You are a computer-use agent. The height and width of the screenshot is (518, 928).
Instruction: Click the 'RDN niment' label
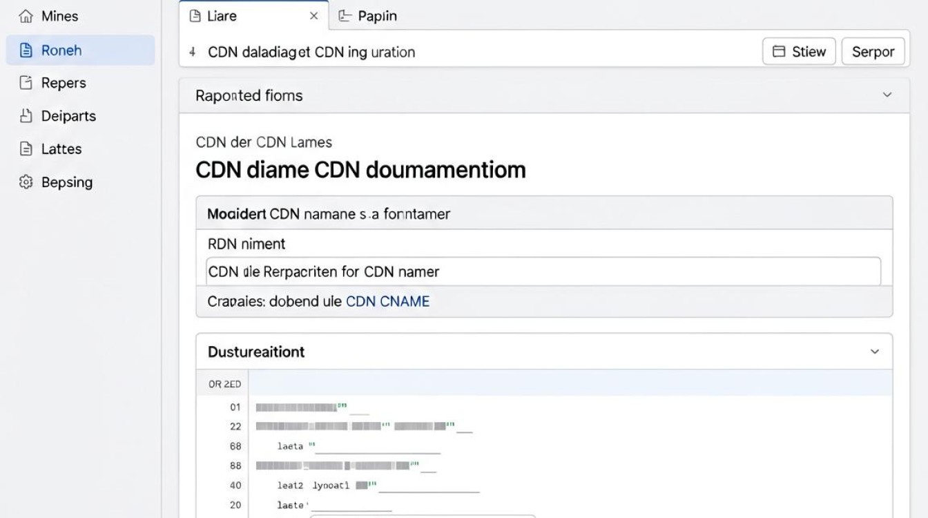point(246,244)
